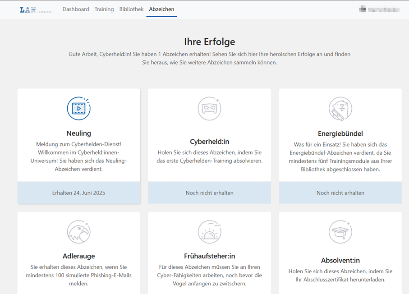Viewport: 409px width, 294px height.
Task: Click the Adlerauge eagle badge icon
Action: [78, 232]
